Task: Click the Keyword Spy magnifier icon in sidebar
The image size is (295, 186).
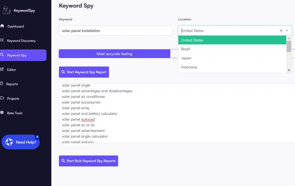Action: coord(2,55)
